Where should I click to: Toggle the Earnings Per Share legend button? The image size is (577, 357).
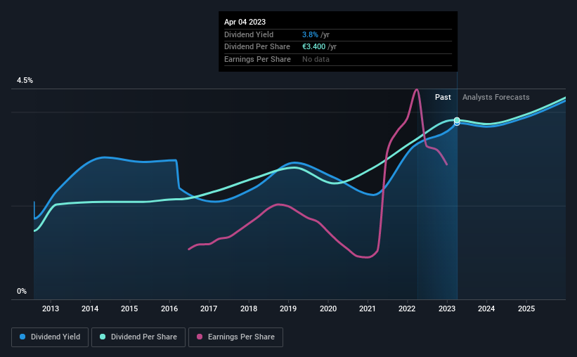click(235, 337)
